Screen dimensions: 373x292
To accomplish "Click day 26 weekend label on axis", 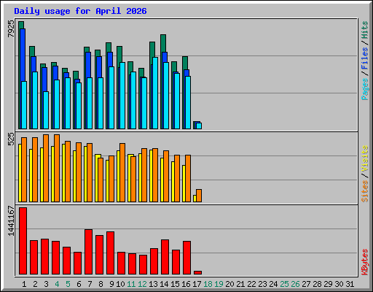I will 295,284.
